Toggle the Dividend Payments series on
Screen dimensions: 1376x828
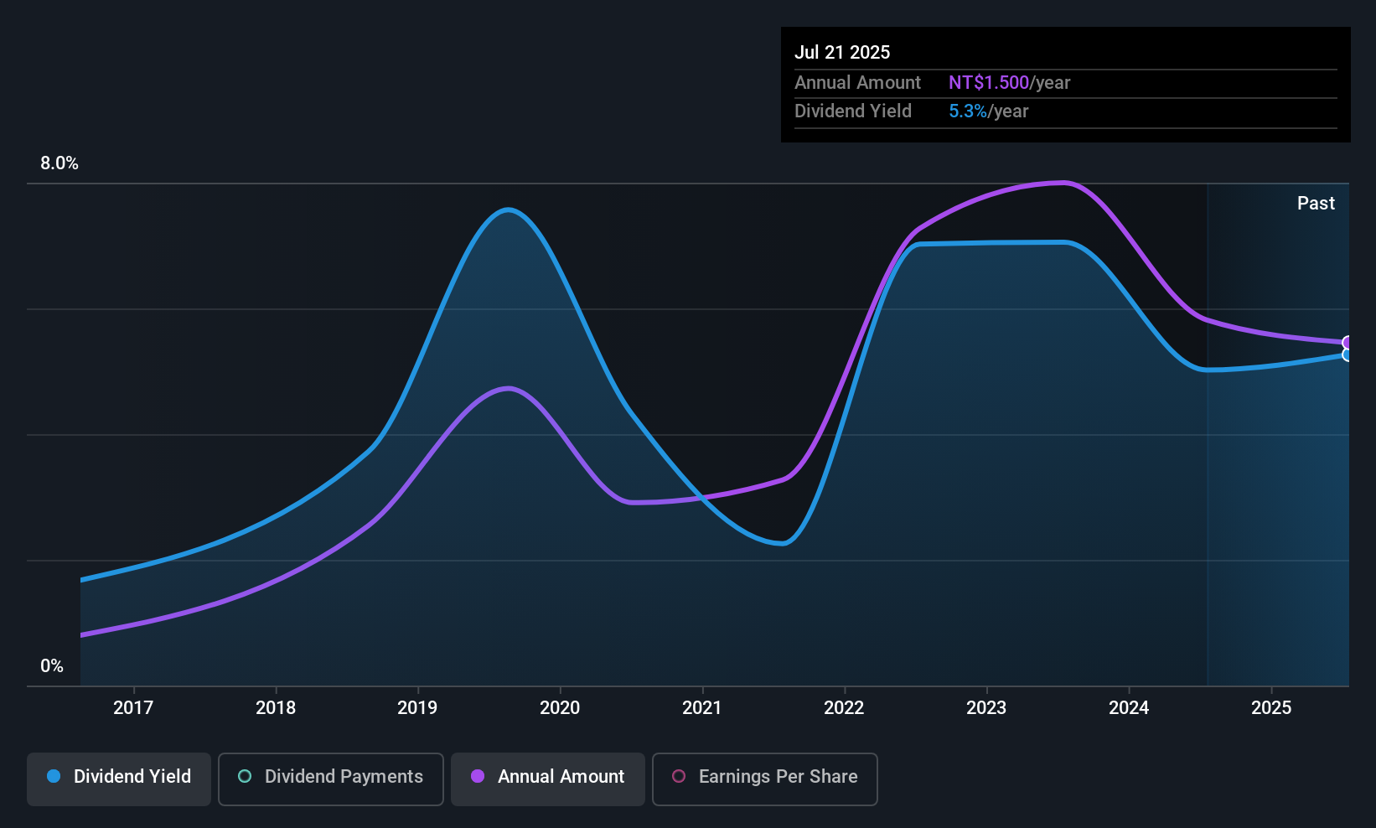coord(331,777)
